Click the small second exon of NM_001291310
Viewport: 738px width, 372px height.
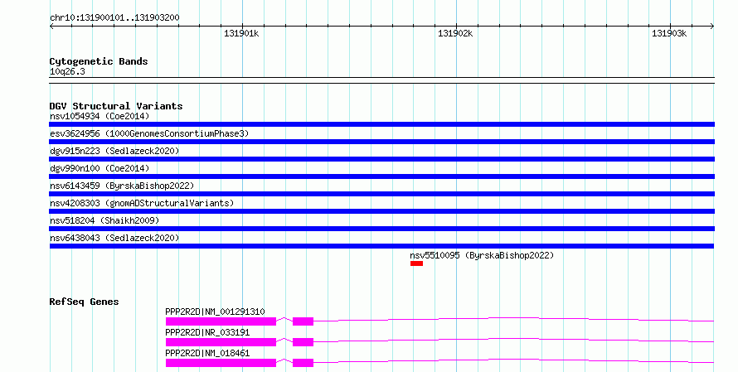click(x=303, y=321)
